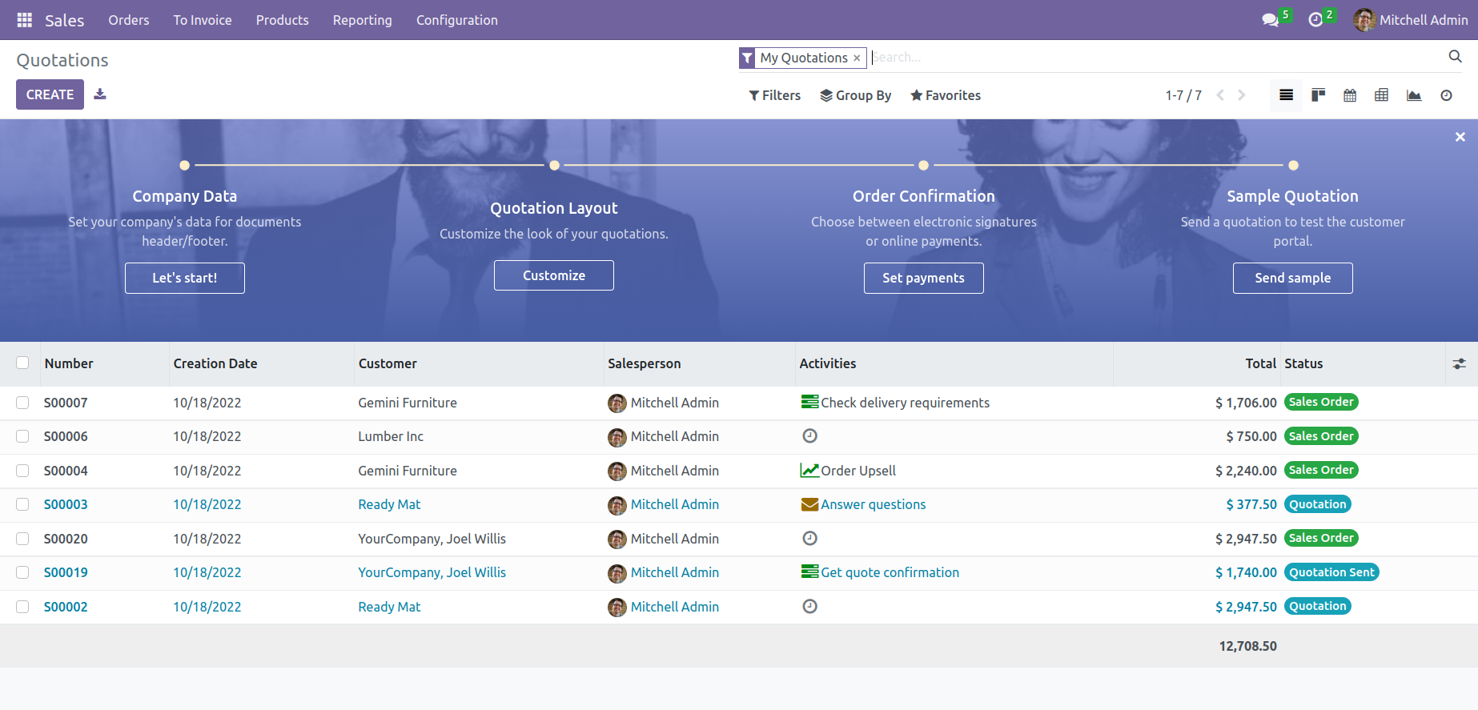Click the clock activity icon for S00020
The image size is (1478, 710).
point(809,538)
